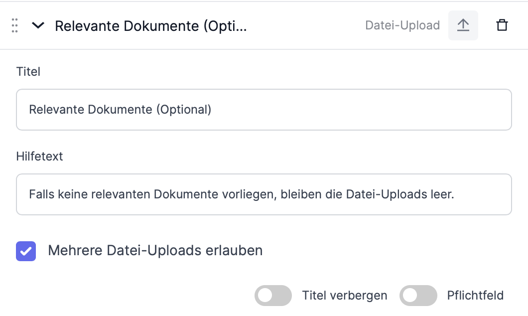
Task: Click the Hilfetext field label
Action: point(39,157)
